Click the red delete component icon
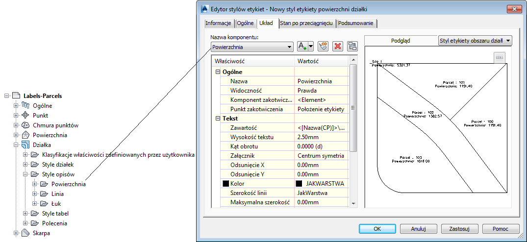The height and width of the screenshot is (242, 527). (x=338, y=47)
